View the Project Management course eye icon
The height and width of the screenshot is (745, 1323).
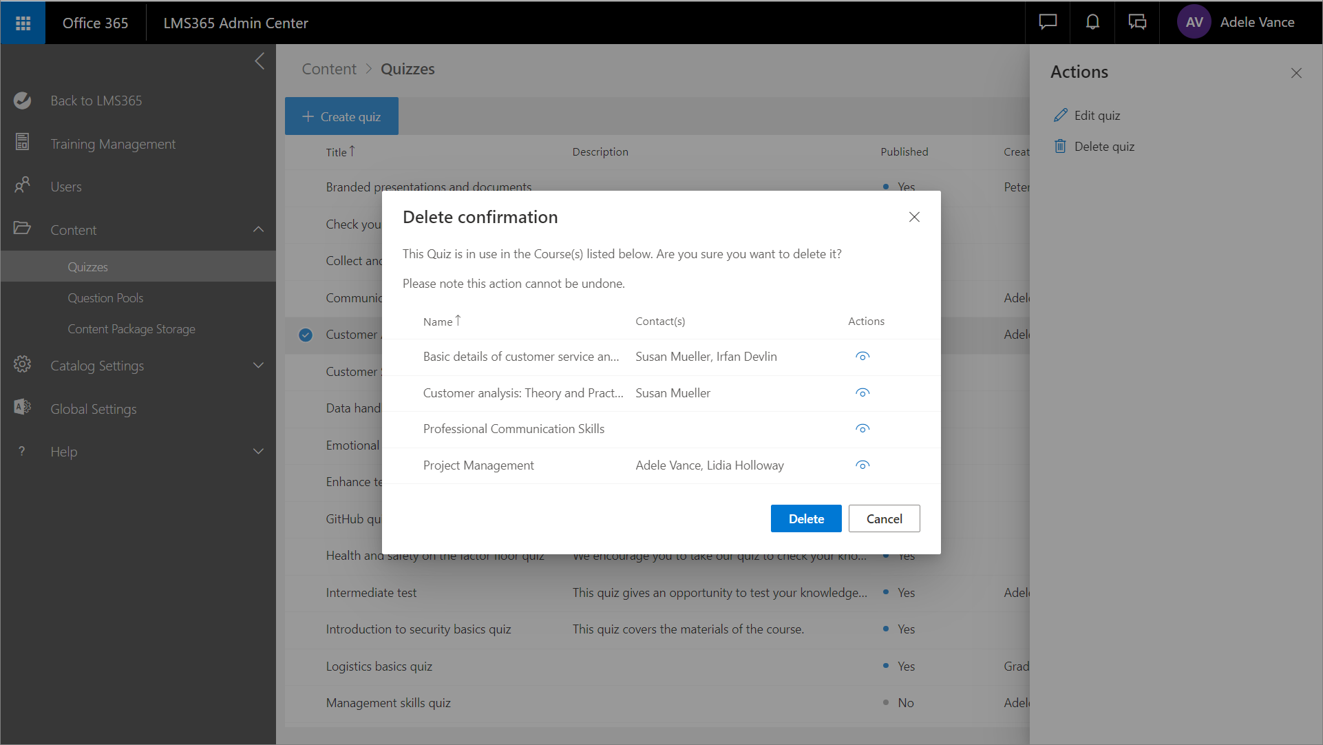click(x=862, y=465)
